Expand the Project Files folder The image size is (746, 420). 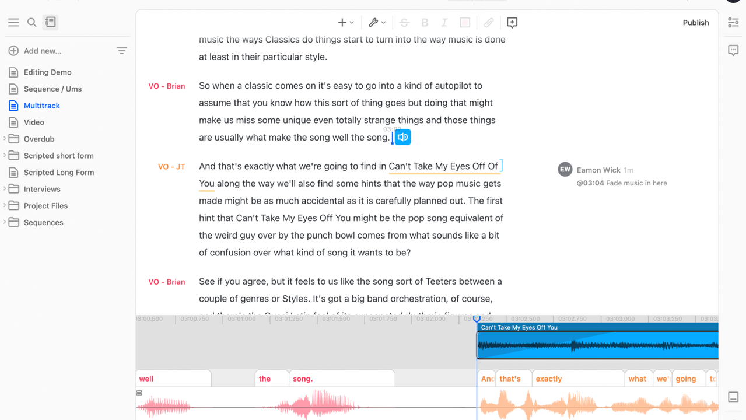pyautogui.click(x=5, y=206)
